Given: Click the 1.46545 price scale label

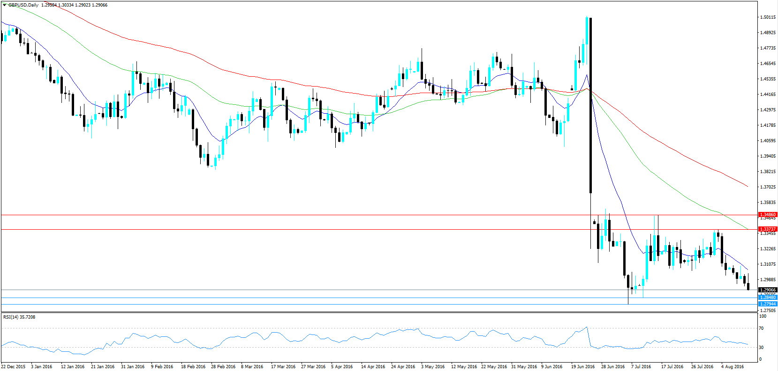Looking at the screenshot, I should [768, 64].
